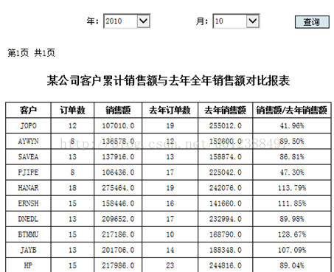Click HP's last-year order count 23
Image resolution: width=334 pixels, height=272 pixels.
click(x=170, y=265)
